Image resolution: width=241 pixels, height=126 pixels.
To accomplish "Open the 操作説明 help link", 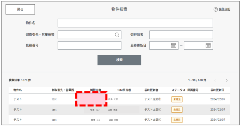I will tap(224, 9).
